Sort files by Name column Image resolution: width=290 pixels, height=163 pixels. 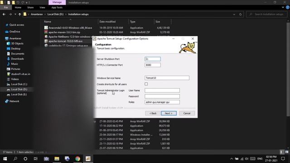point(48,22)
